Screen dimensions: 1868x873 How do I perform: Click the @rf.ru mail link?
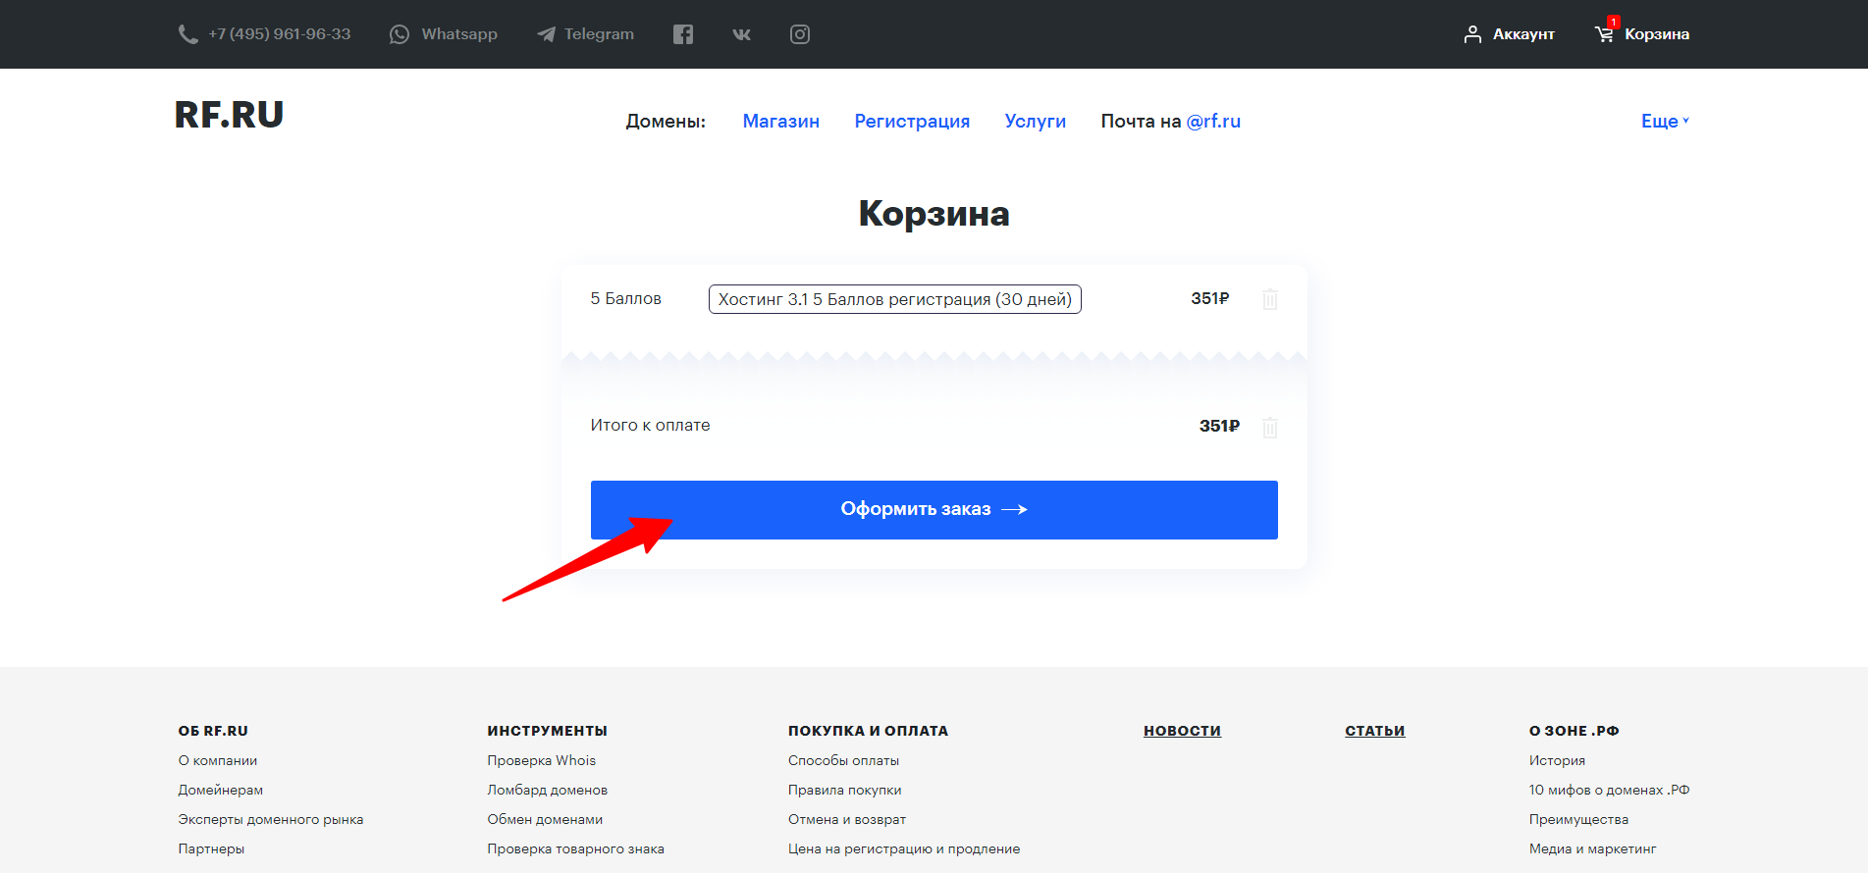(1213, 121)
